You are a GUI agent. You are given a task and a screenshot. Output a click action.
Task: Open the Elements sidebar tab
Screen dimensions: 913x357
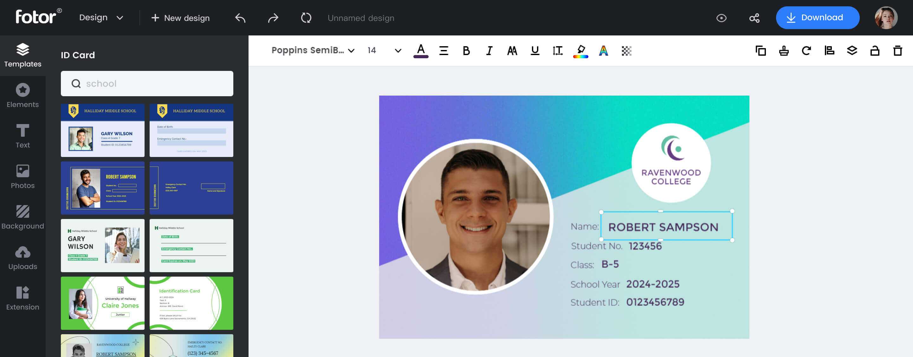pyautogui.click(x=23, y=96)
